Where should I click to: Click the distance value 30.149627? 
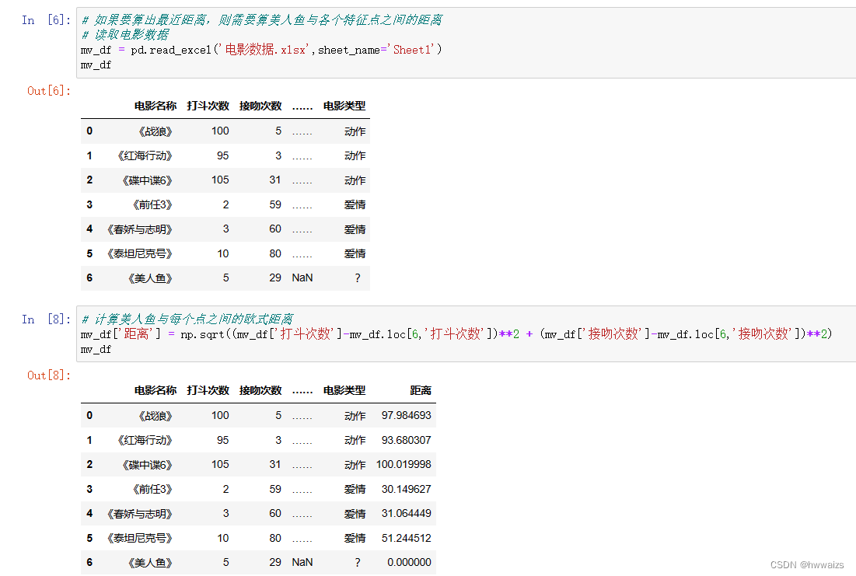(406, 489)
